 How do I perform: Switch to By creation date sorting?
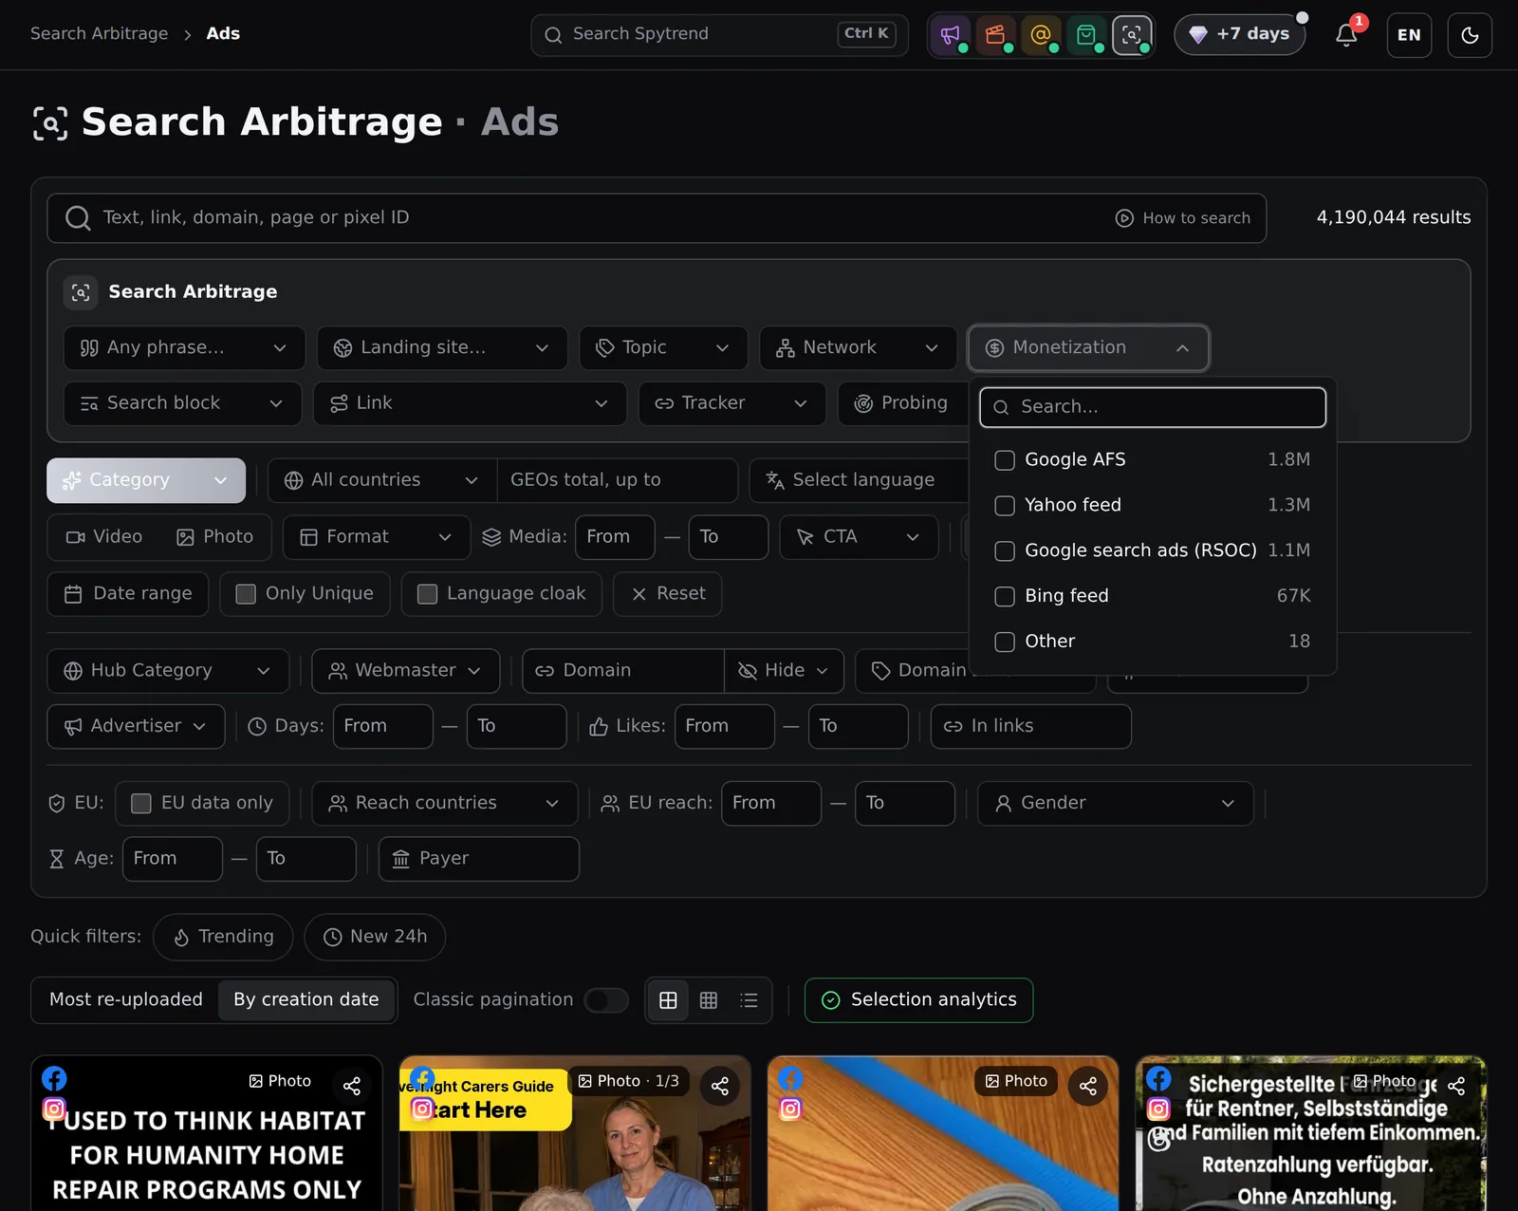[306, 1000]
